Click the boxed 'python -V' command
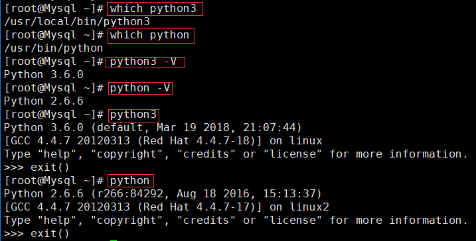 pos(140,89)
